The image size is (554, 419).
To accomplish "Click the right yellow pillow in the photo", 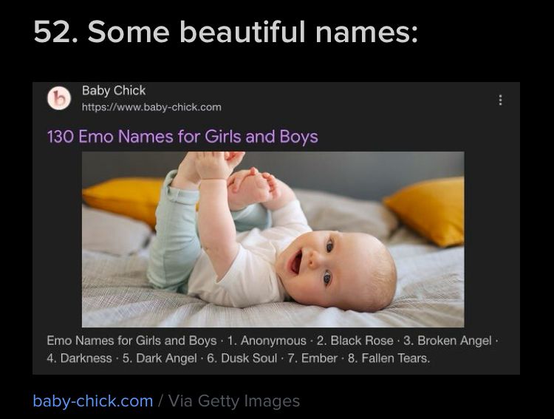I will click(x=428, y=210).
